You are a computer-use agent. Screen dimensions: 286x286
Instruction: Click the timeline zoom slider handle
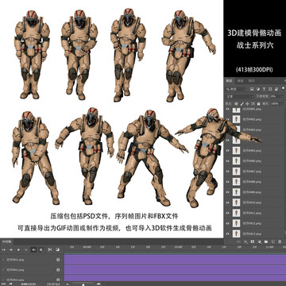[x=83, y=284]
